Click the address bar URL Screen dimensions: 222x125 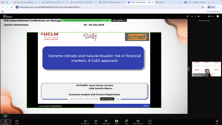[x=50, y=7]
